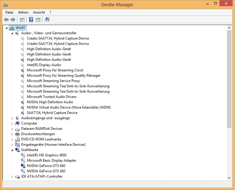Select SAA7134, Hybrid Capture Device text

click(x=52, y=113)
